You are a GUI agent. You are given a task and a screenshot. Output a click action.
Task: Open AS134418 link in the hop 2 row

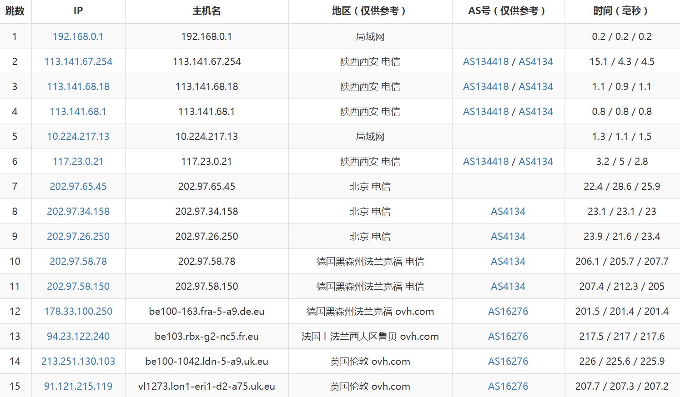pos(486,61)
